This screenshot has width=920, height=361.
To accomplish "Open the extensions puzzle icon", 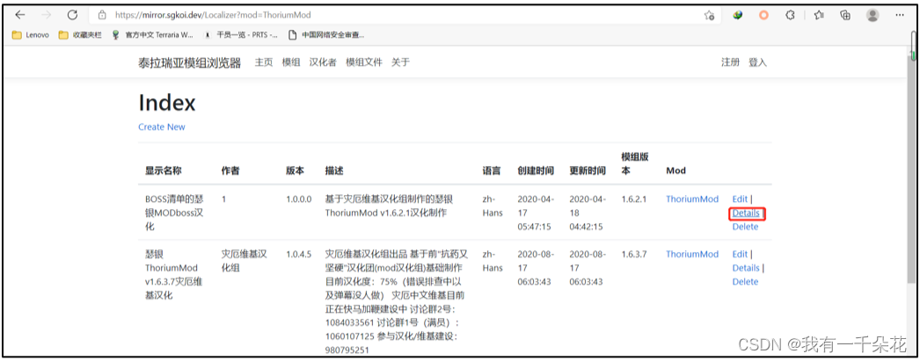I will (791, 15).
